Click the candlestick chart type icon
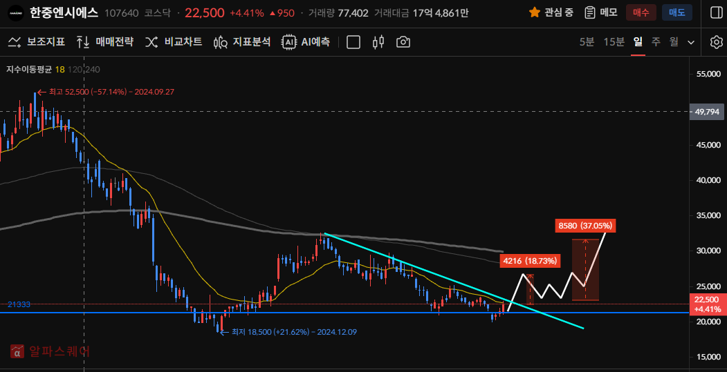This screenshot has height=372, width=727. 378,42
